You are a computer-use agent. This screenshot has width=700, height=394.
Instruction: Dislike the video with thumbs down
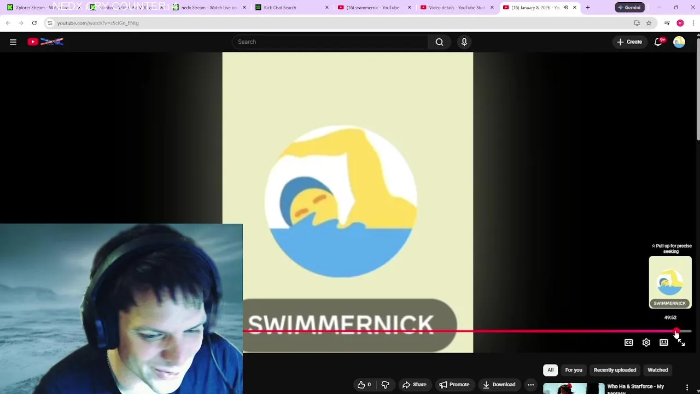[385, 385]
